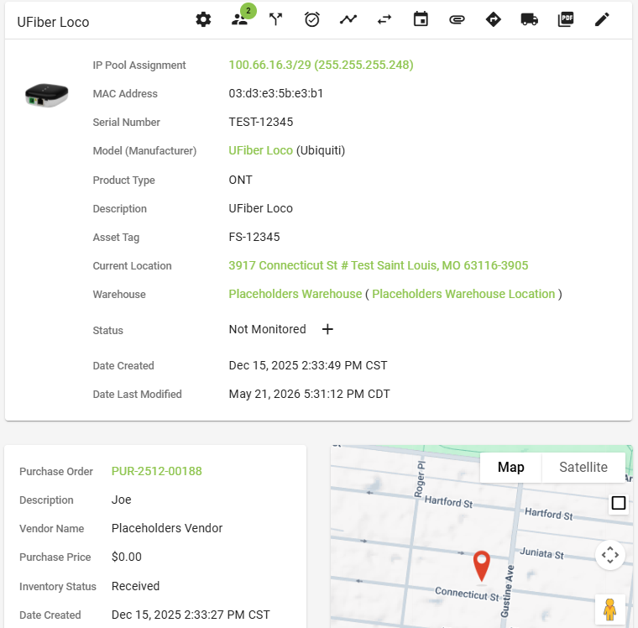The image size is (638, 628).
Task: Open the PDF export icon
Action: pyautogui.click(x=566, y=19)
